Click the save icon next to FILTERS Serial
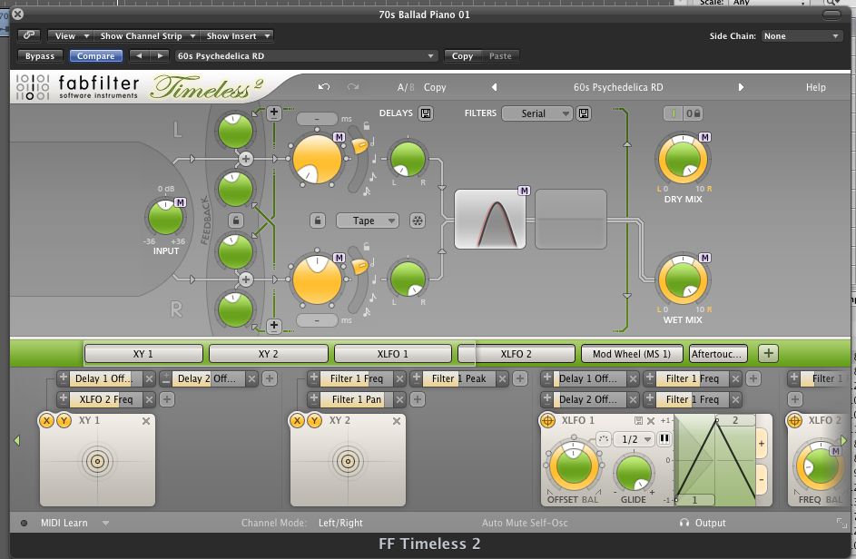The height and width of the screenshot is (559, 856). click(x=584, y=113)
